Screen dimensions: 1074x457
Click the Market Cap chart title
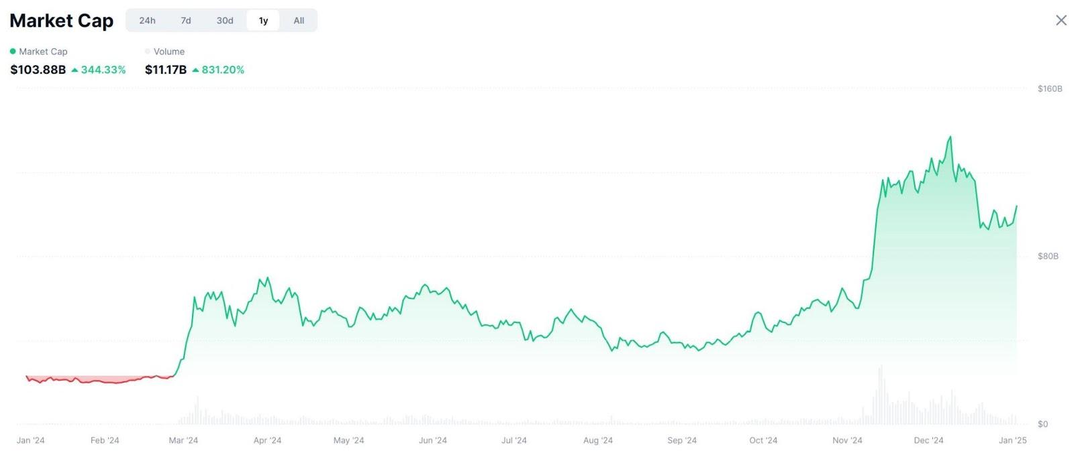click(61, 21)
